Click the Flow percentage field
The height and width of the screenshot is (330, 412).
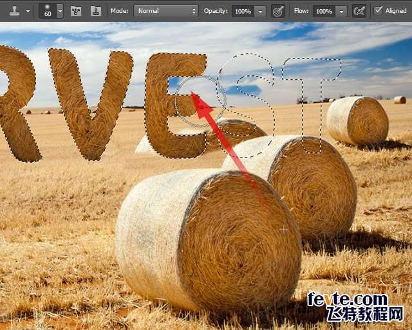coord(324,12)
